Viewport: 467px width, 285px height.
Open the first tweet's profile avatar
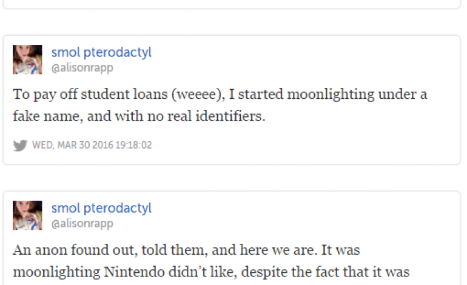(27, 59)
